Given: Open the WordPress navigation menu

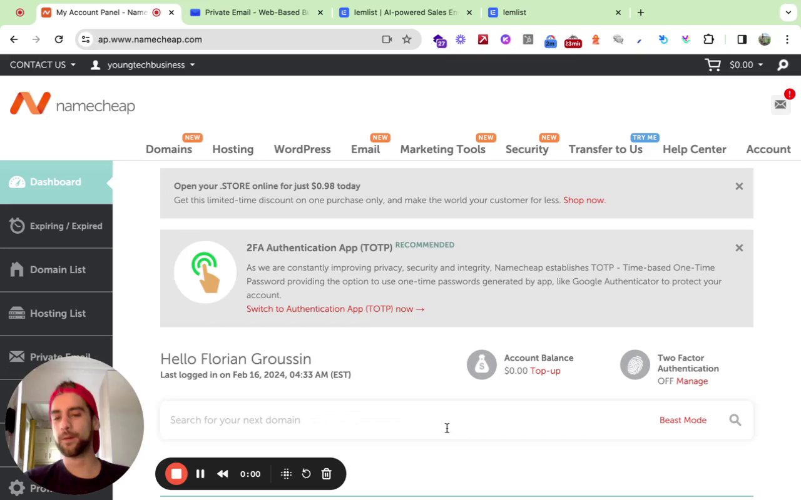Looking at the screenshot, I should coord(302,149).
